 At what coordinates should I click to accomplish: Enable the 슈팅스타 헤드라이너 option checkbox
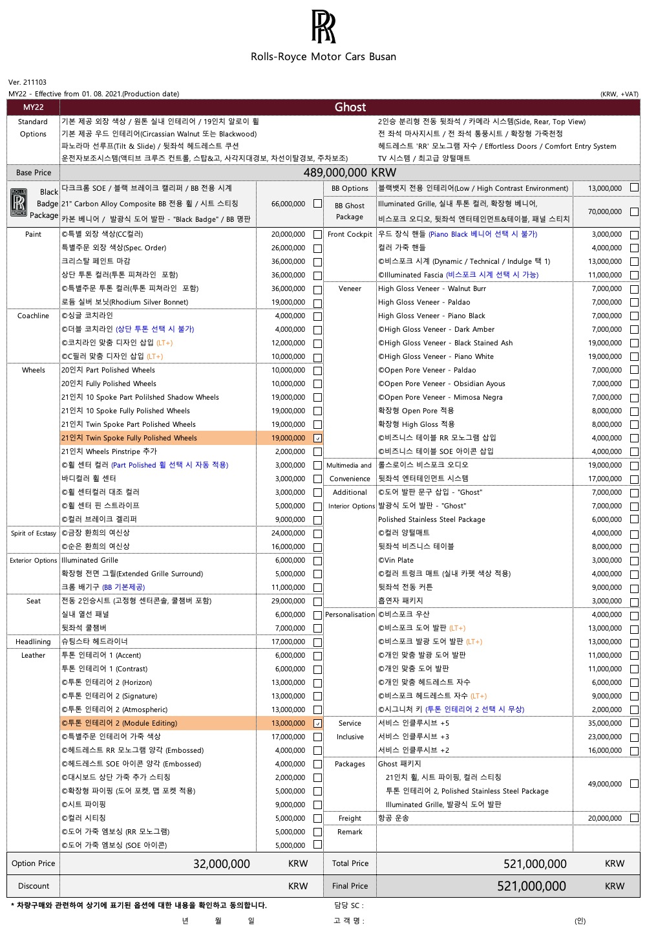[x=317, y=642]
